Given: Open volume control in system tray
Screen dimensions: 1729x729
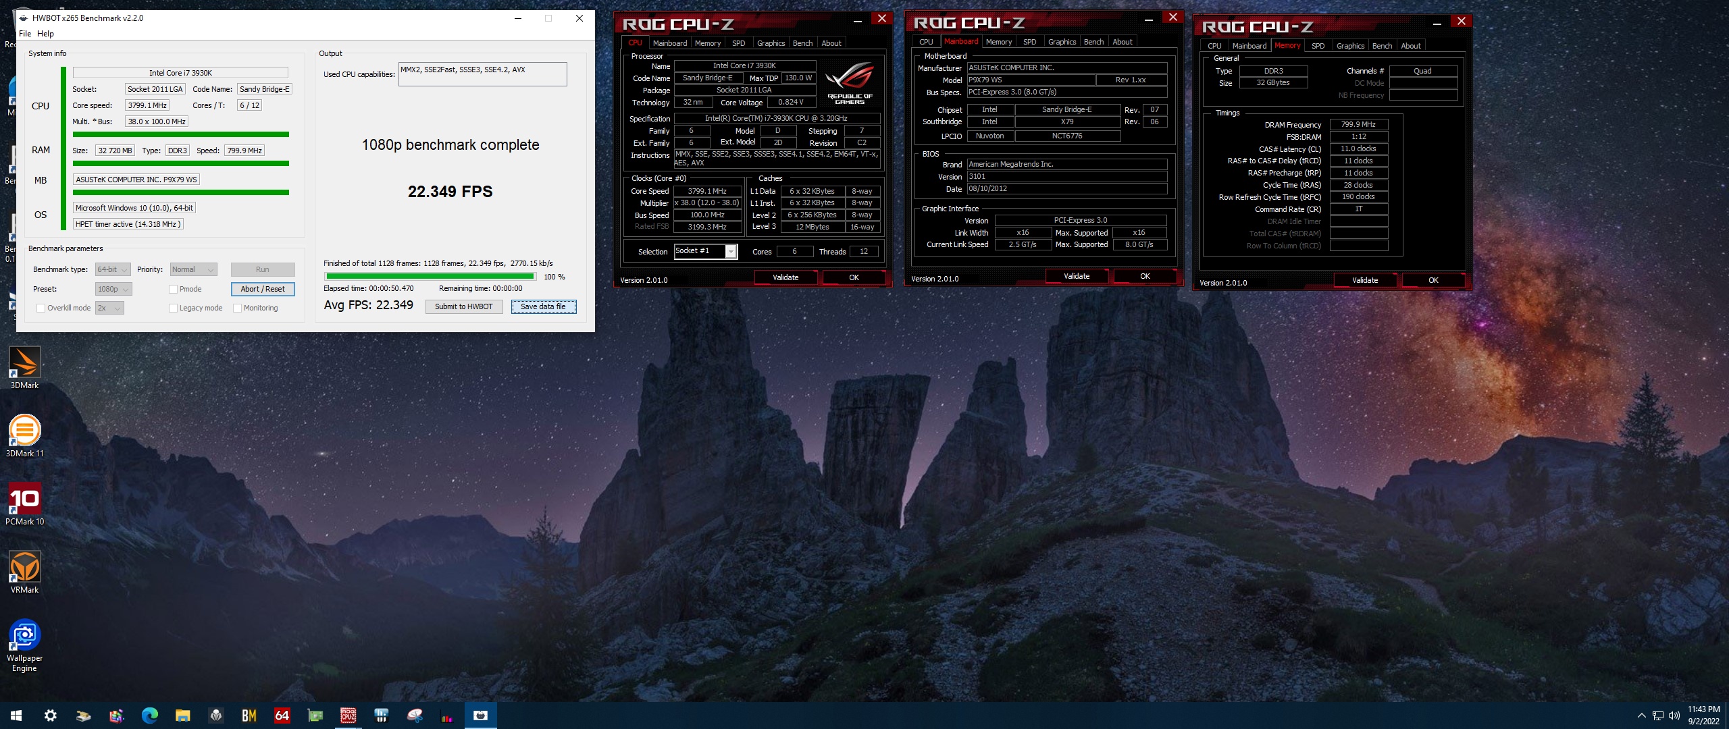Looking at the screenshot, I should pyautogui.click(x=1674, y=715).
